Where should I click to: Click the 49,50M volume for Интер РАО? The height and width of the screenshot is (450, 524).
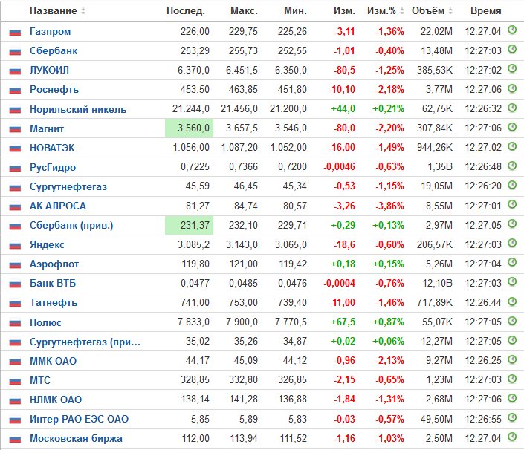436,419
